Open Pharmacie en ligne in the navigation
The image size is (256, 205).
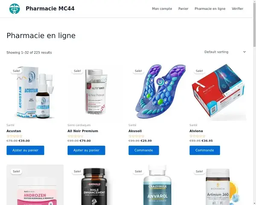[210, 9]
